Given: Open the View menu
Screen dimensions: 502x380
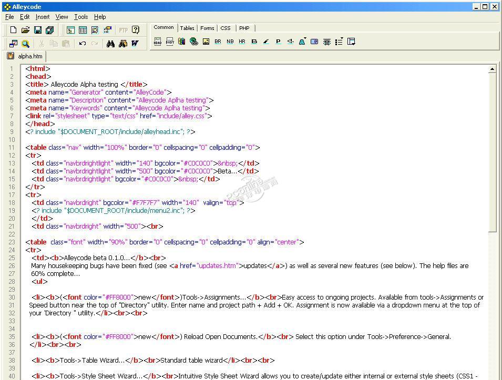Looking at the screenshot, I should tap(62, 17).
